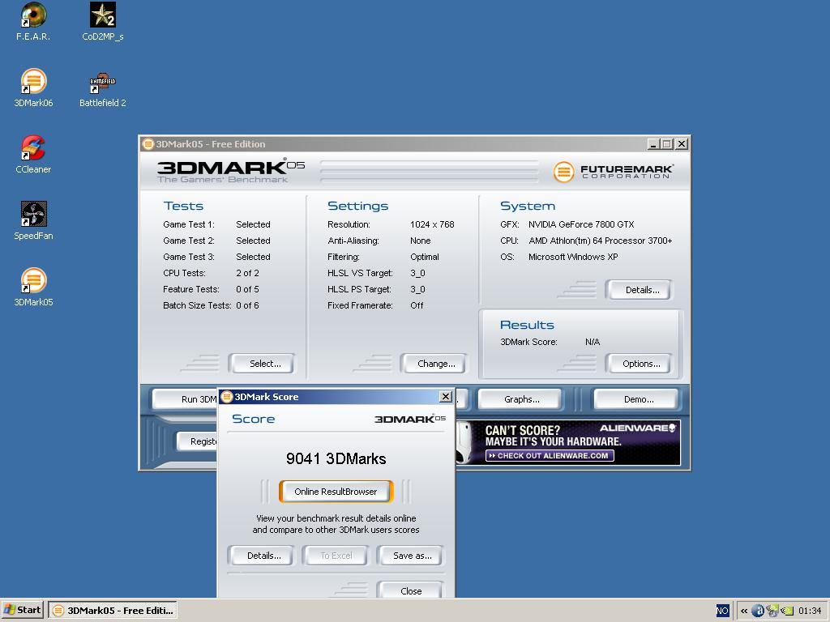Close the 3DMark Score dialog with X
The height and width of the screenshot is (622, 830).
446,396
